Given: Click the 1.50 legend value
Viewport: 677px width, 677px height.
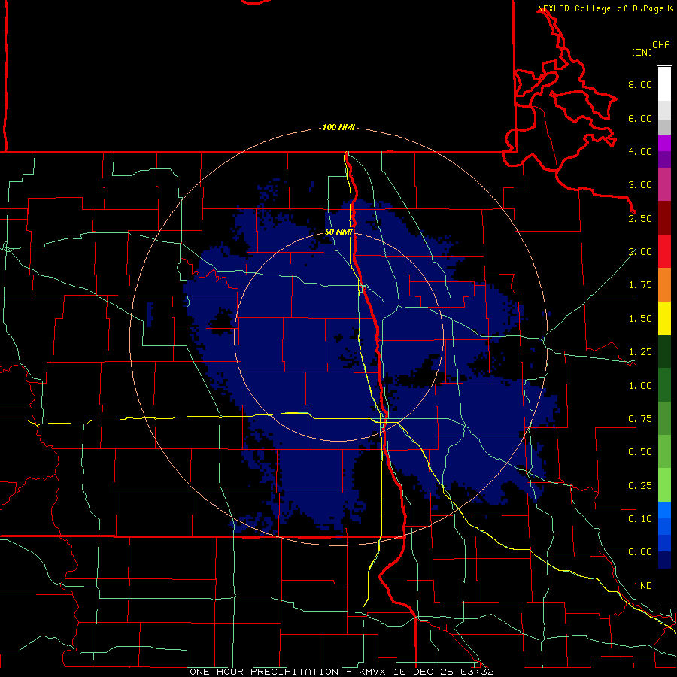Looking at the screenshot, I should click(x=640, y=319).
